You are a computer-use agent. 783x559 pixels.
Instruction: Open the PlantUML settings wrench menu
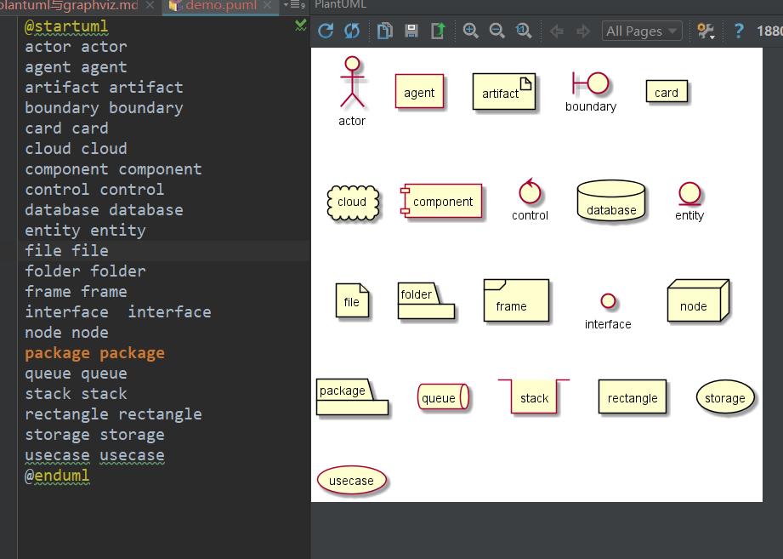[x=706, y=31]
